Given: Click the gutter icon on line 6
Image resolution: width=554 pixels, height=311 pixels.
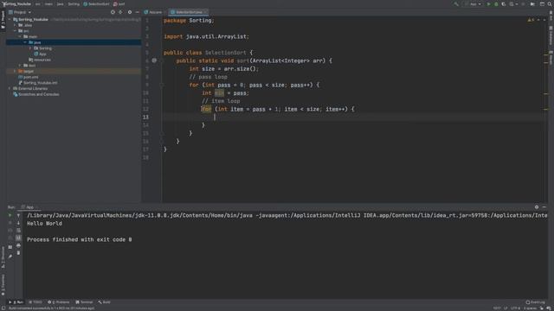Looking at the screenshot, I should (x=154, y=60).
